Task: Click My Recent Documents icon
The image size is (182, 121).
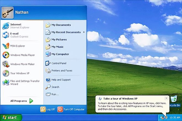Action: coord(48,32)
